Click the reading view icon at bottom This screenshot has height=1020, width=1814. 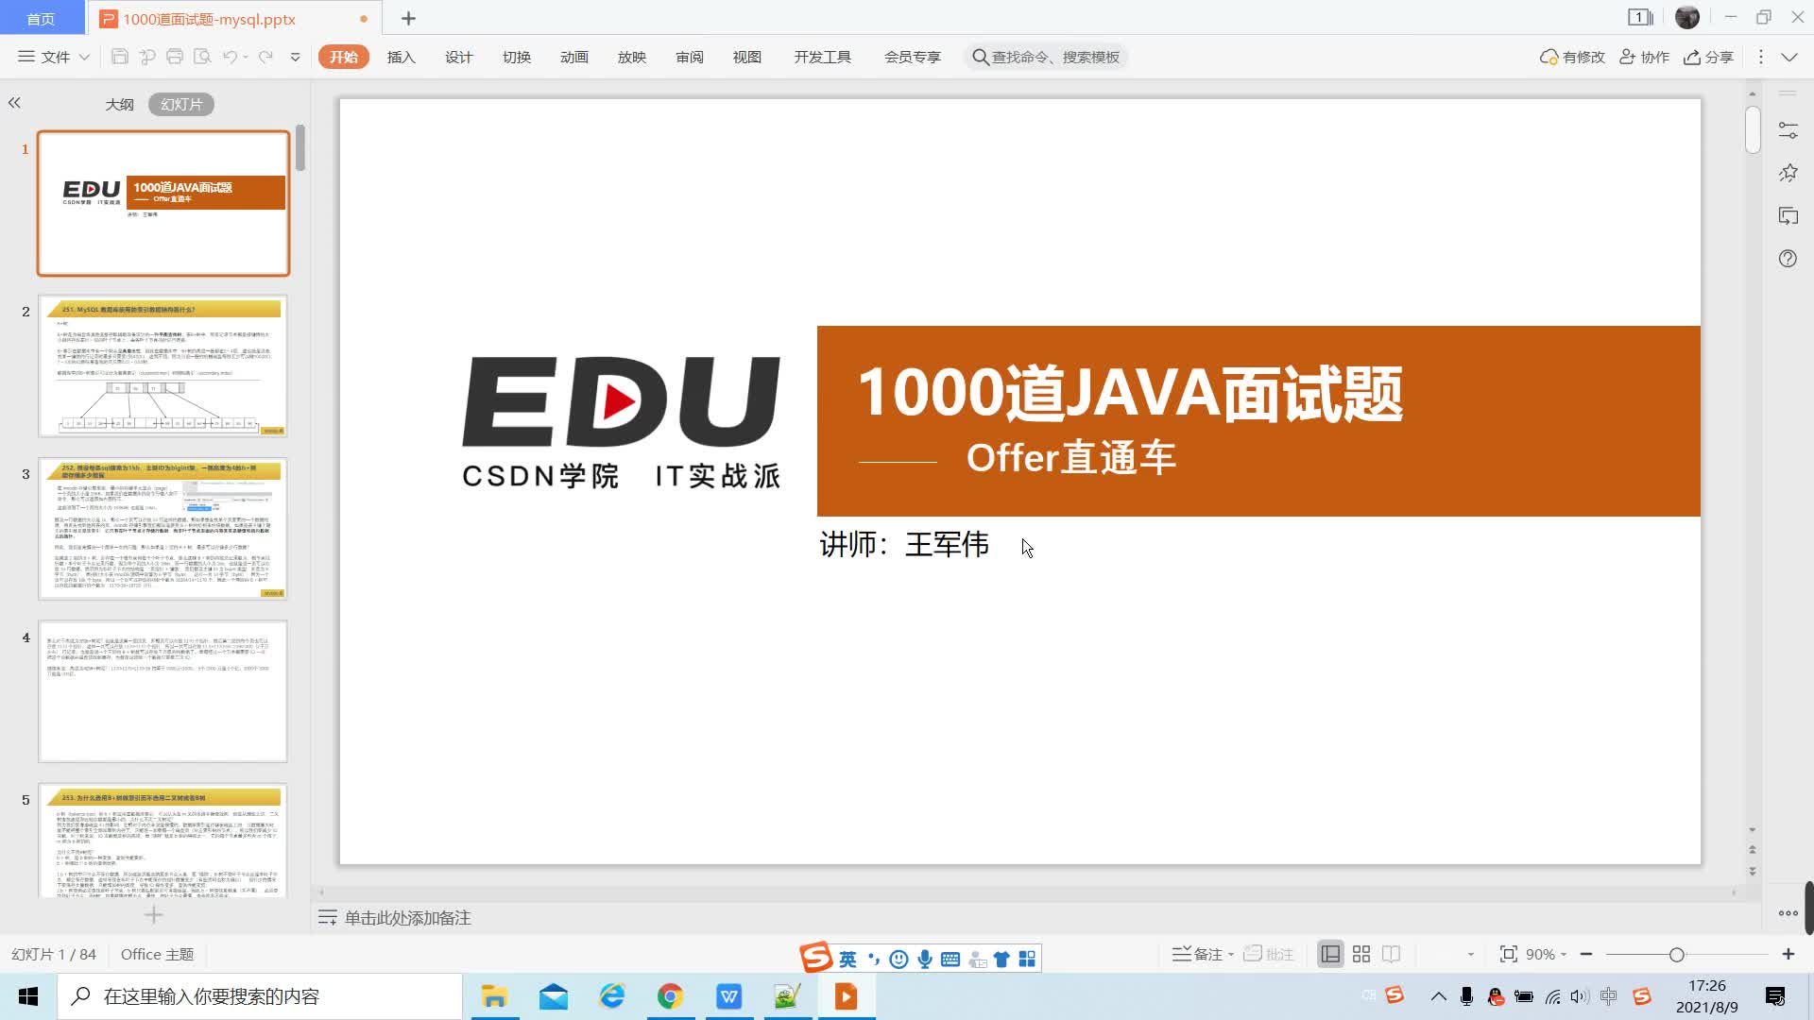pyautogui.click(x=1391, y=954)
